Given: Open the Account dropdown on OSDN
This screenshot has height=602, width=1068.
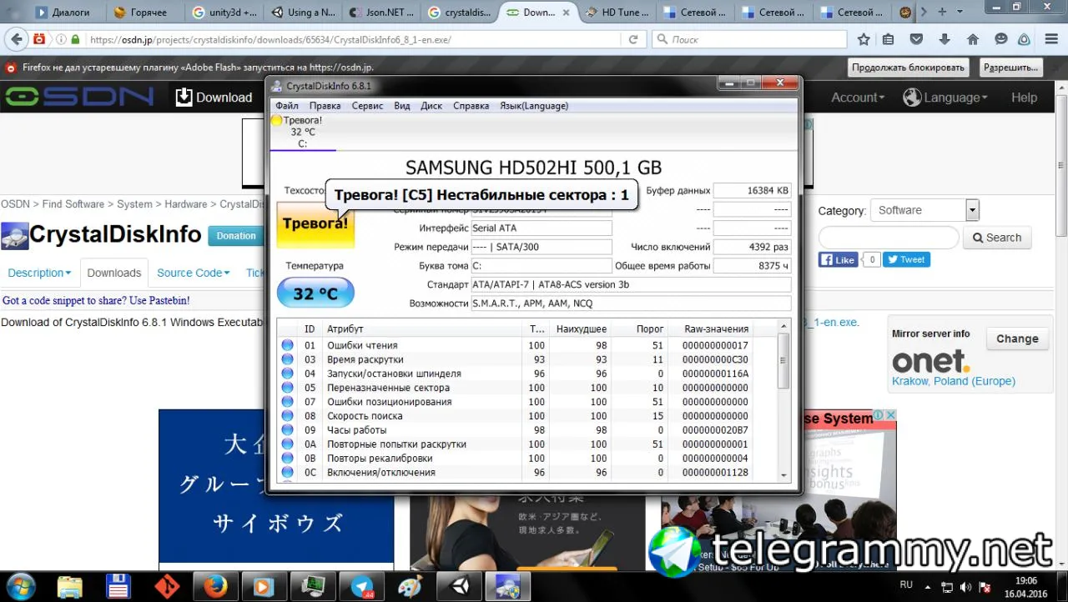Looking at the screenshot, I should [858, 98].
